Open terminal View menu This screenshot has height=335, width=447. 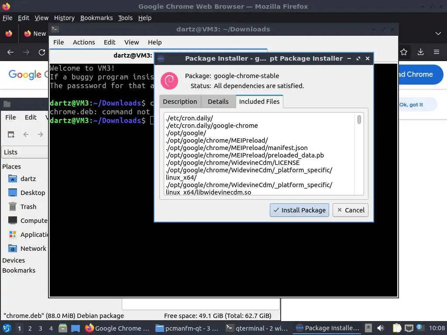[131, 42]
